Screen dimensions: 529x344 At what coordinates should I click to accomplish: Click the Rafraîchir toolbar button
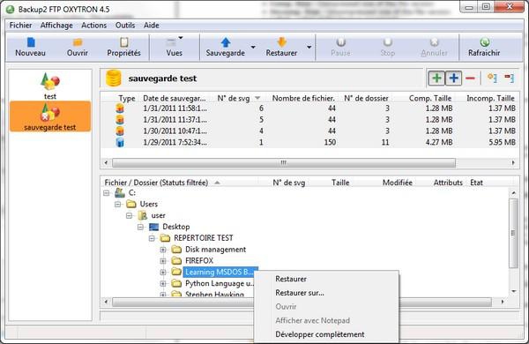[484, 47]
